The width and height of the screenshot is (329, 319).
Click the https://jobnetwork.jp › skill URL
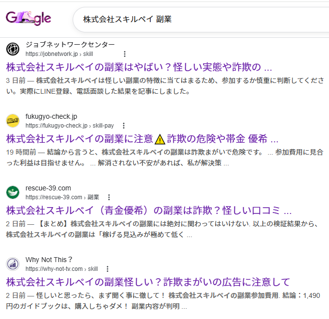click(59, 54)
